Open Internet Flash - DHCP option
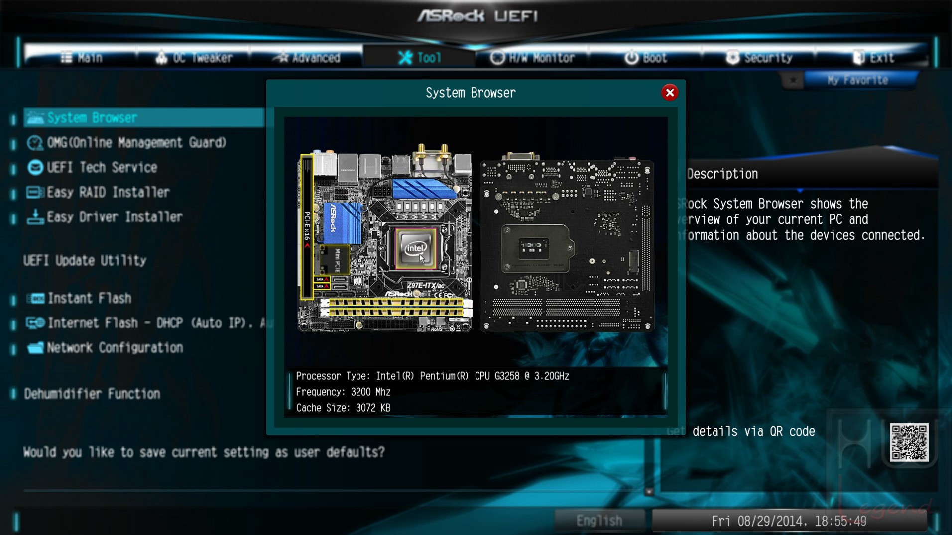 coord(159,323)
